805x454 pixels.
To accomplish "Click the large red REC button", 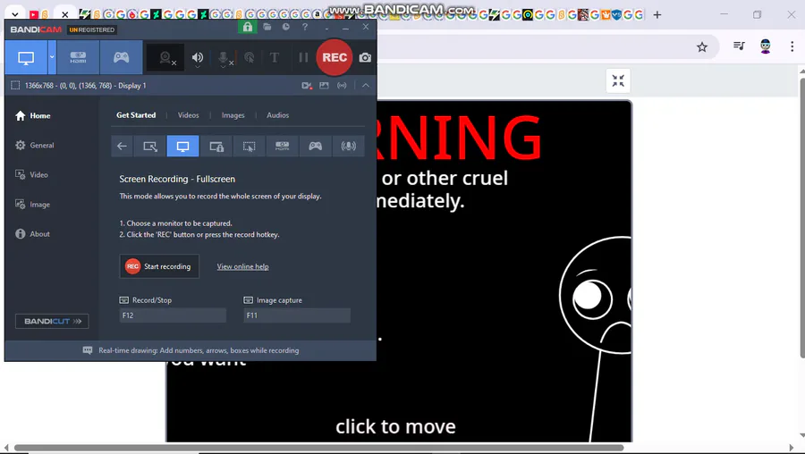I will coord(335,57).
